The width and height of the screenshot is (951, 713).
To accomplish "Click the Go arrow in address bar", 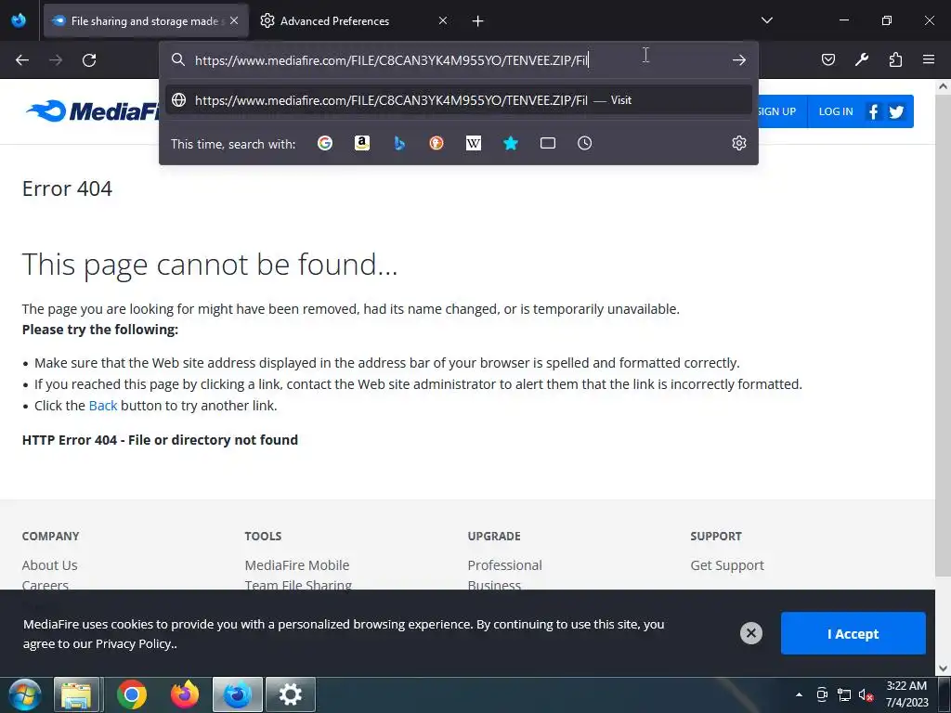I will click(738, 60).
